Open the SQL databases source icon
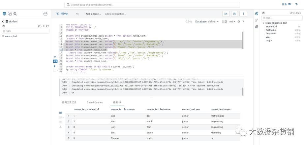The height and width of the screenshot is (145, 304). pyautogui.click(x=4, y=14)
